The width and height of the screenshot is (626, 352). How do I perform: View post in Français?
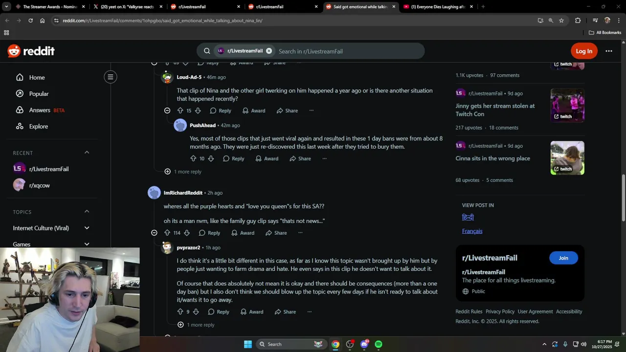point(472,231)
